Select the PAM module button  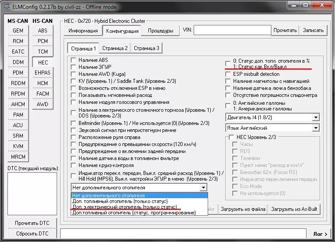point(18,114)
